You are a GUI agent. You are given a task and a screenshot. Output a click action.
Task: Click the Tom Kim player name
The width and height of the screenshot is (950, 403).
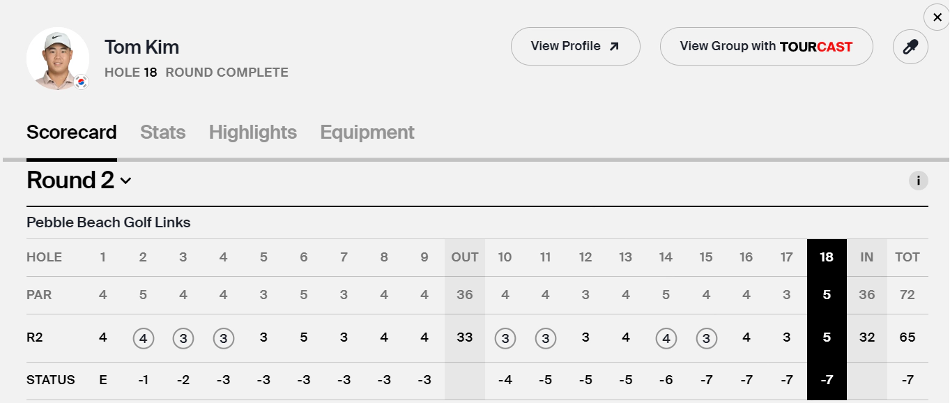click(x=142, y=47)
